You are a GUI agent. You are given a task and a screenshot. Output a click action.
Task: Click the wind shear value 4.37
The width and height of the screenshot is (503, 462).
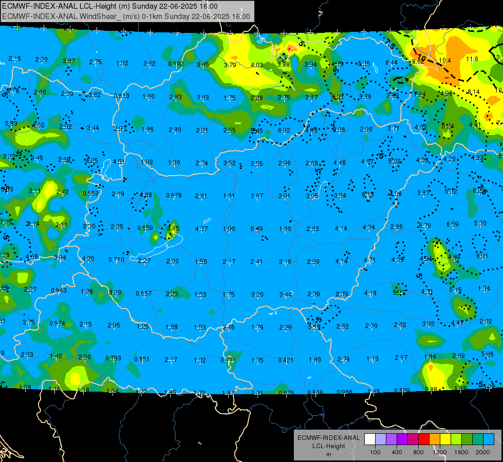click(201, 228)
